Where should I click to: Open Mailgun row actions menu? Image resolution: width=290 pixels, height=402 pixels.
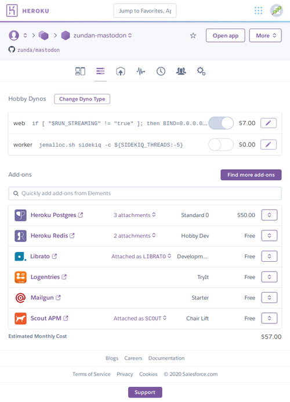269,298
